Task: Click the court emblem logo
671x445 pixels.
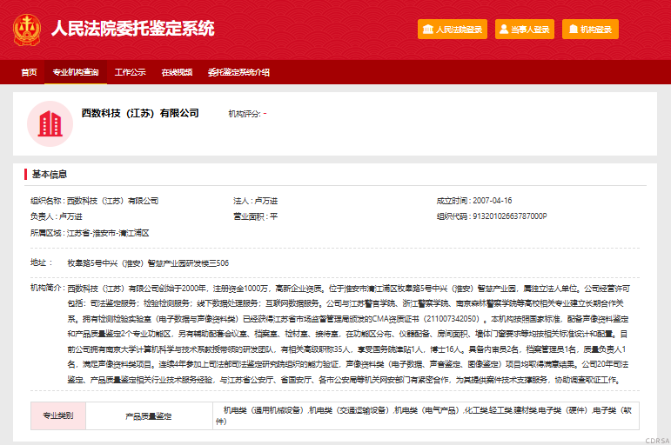Action: click(x=27, y=30)
